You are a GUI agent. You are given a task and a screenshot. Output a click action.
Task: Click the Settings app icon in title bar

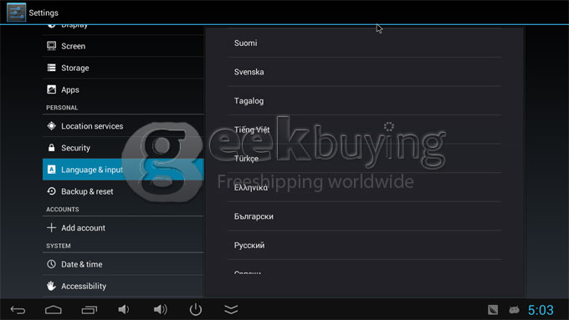17,13
